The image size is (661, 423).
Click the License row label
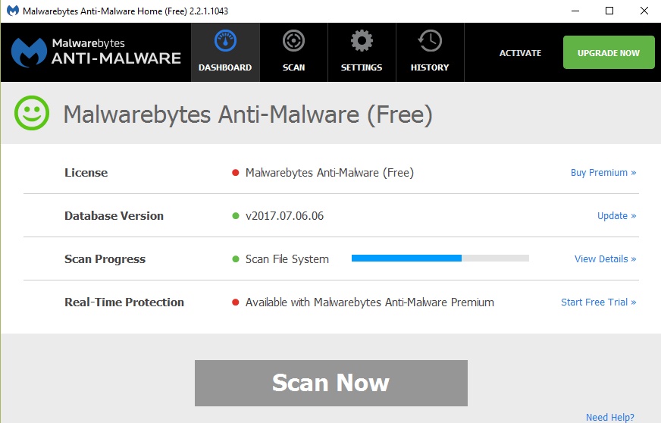pos(86,173)
